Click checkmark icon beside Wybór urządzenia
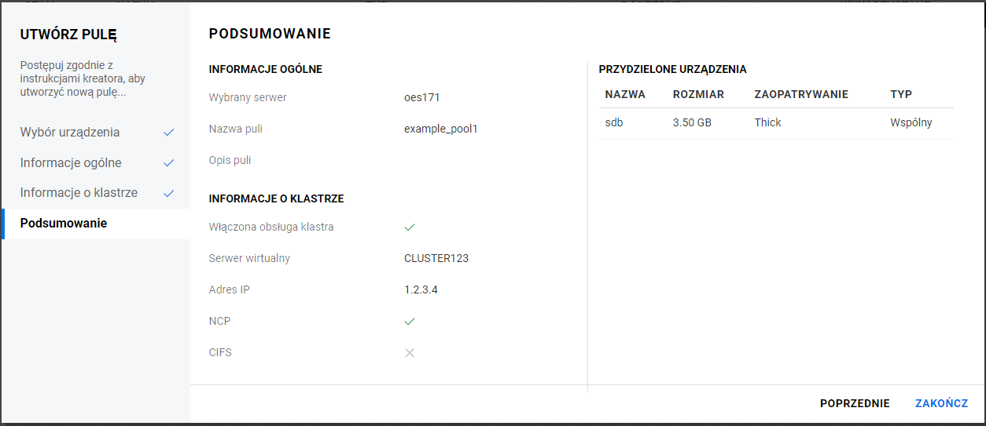This screenshot has width=986, height=426. point(168,133)
